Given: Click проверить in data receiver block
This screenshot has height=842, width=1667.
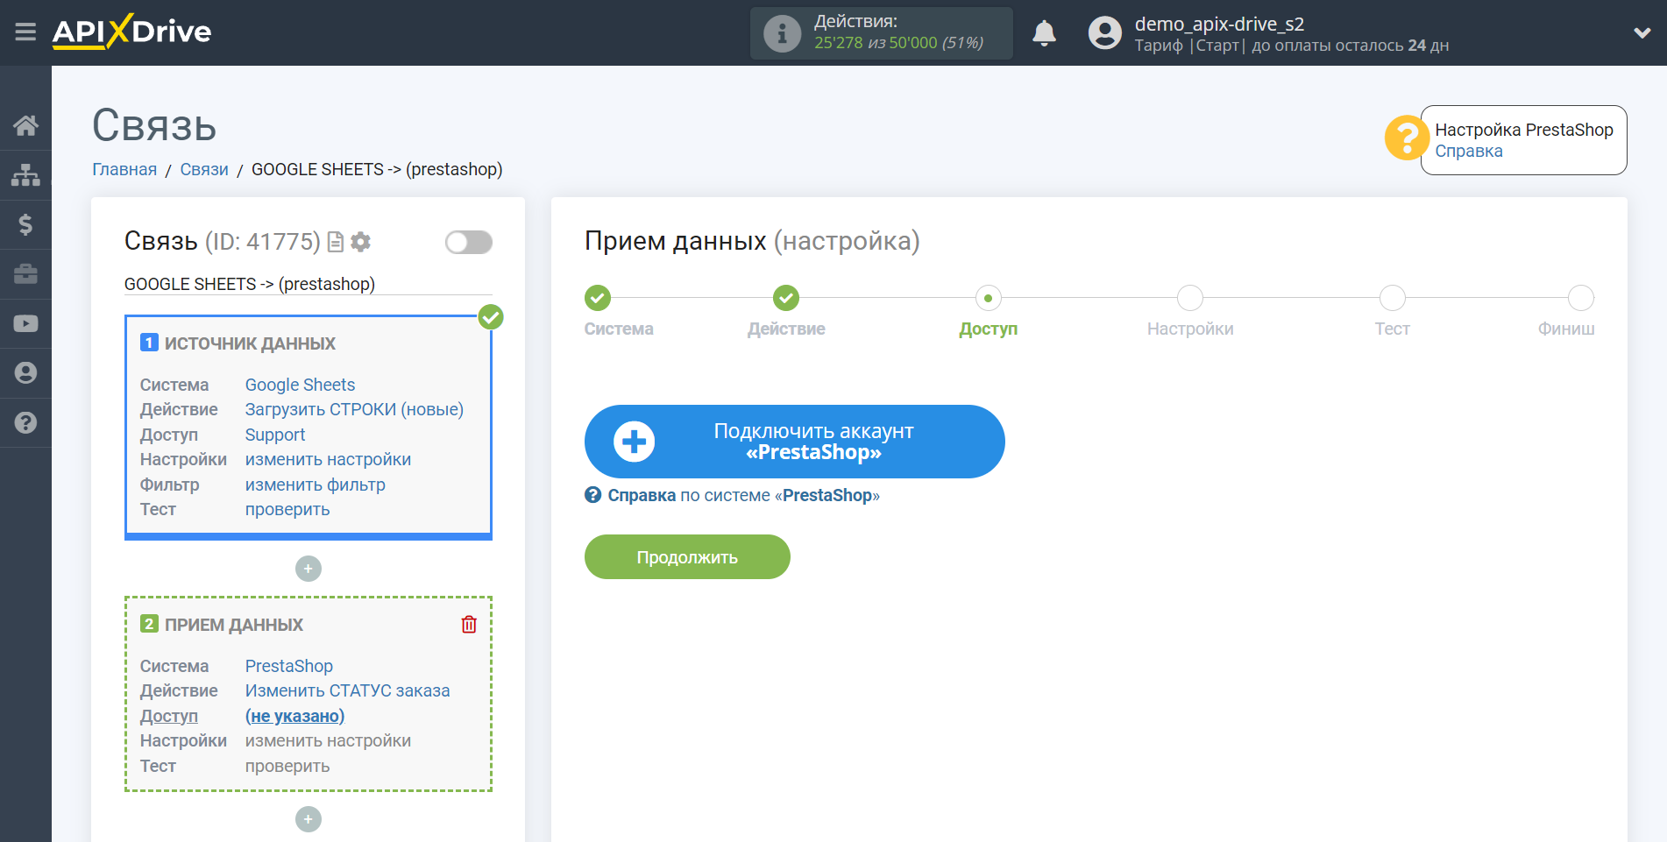Looking at the screenshot, I should click(287, 766).
